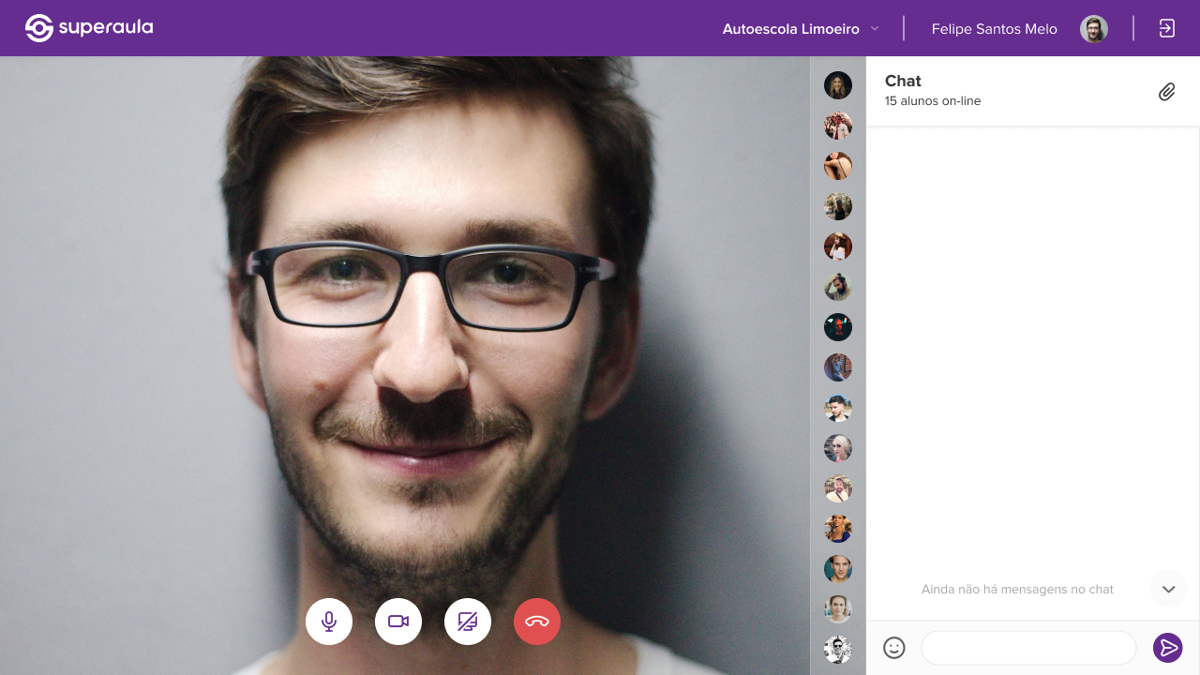1200x675 pixels.
Task: Click the Felipe Santos Melo name
Action: (995, 29)
